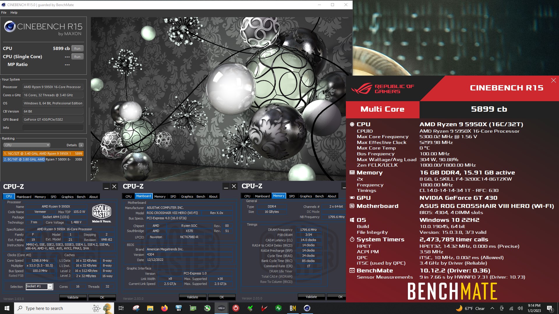Click the Type here to search box
This screenshot has width=559, height=314.
pos(64,308)
